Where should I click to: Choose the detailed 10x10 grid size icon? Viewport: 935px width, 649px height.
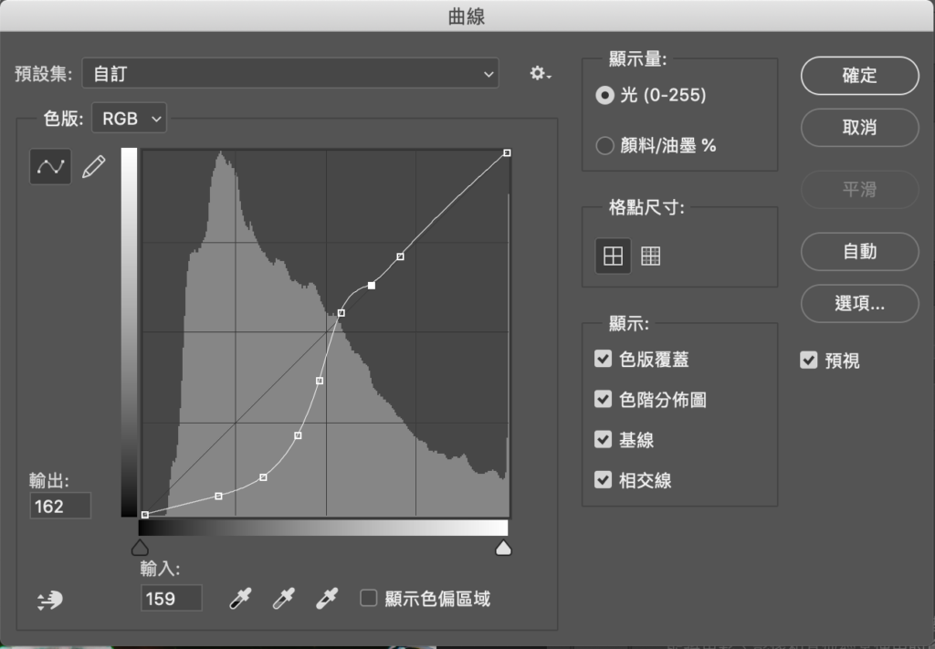(650, 256)
